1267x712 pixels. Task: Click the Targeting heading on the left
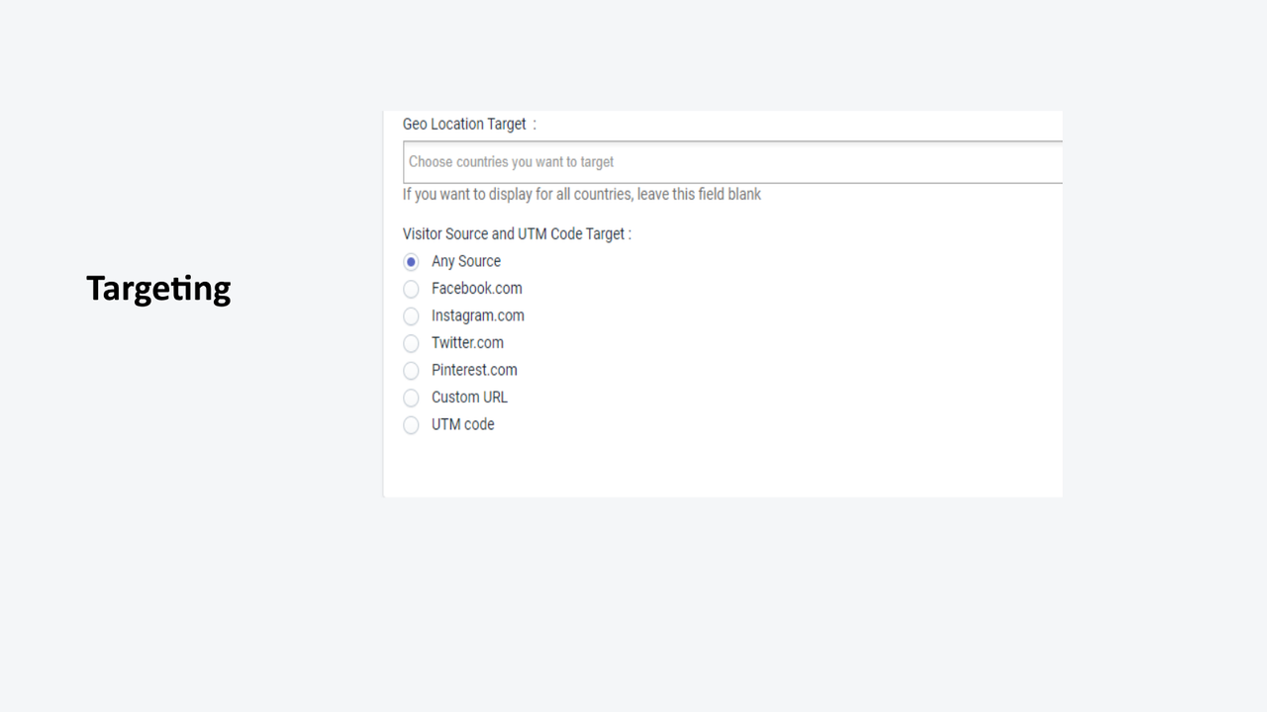(158, 288)
